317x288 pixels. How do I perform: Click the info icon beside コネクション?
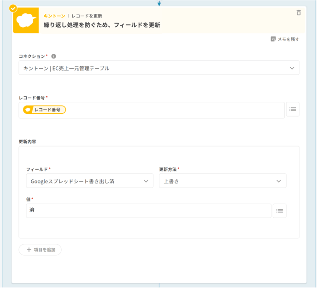pos(54,56)
